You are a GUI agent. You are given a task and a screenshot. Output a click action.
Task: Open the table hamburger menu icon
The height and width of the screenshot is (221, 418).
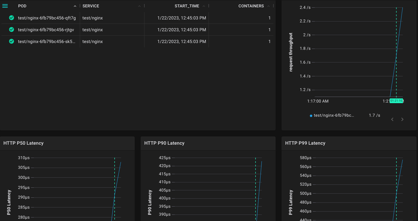pyautogui.click(x=5, y=6)
